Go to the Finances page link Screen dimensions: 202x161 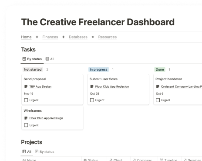50,37
